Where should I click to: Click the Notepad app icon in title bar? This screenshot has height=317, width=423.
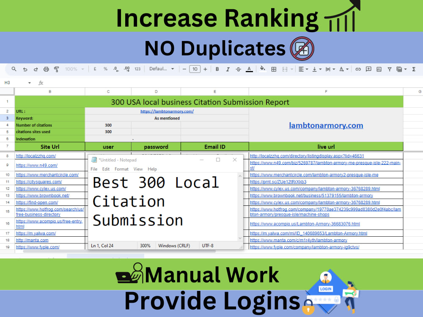94,160
